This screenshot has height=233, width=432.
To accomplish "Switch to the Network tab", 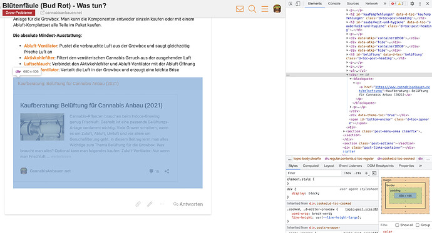I will (371, 4).
